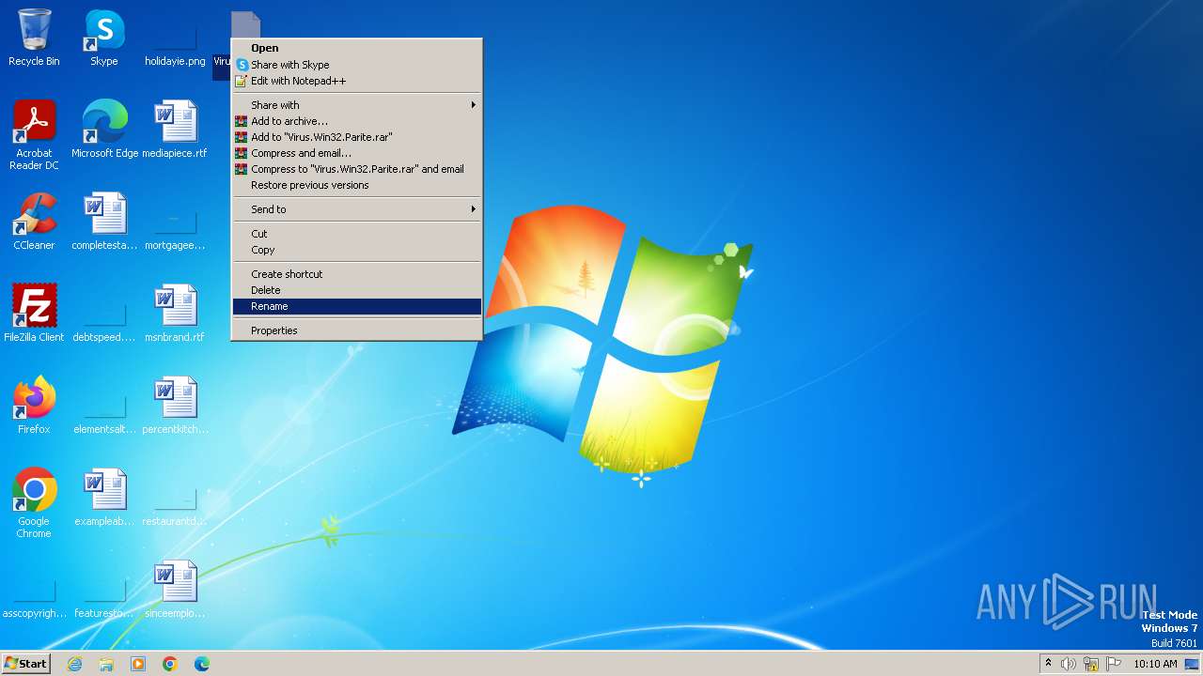Screen dimensions: 1203x676
Task: Open the Start menu
Action: [x=26, y=664]
